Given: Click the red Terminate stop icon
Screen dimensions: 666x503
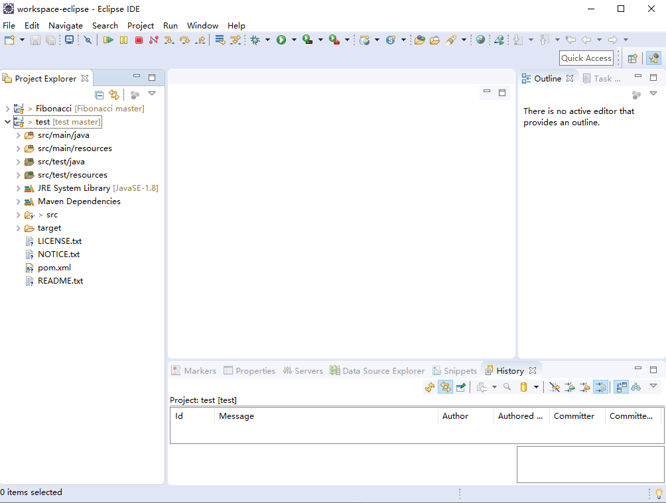Looking at the screenshot, I should coord(139,40).
